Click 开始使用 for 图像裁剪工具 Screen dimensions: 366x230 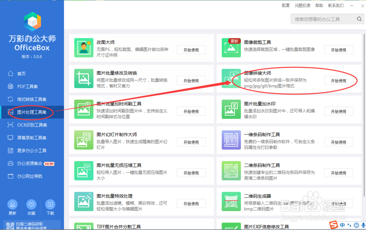(339, 50)
